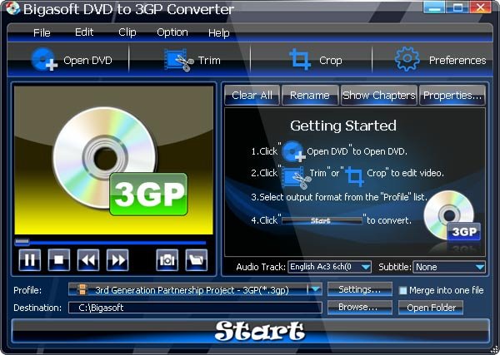The height and width of the screenshot is (355, 500).
Task: Click the Trim toolbar label
Action: pyautogui.click(x=209, y=60)
